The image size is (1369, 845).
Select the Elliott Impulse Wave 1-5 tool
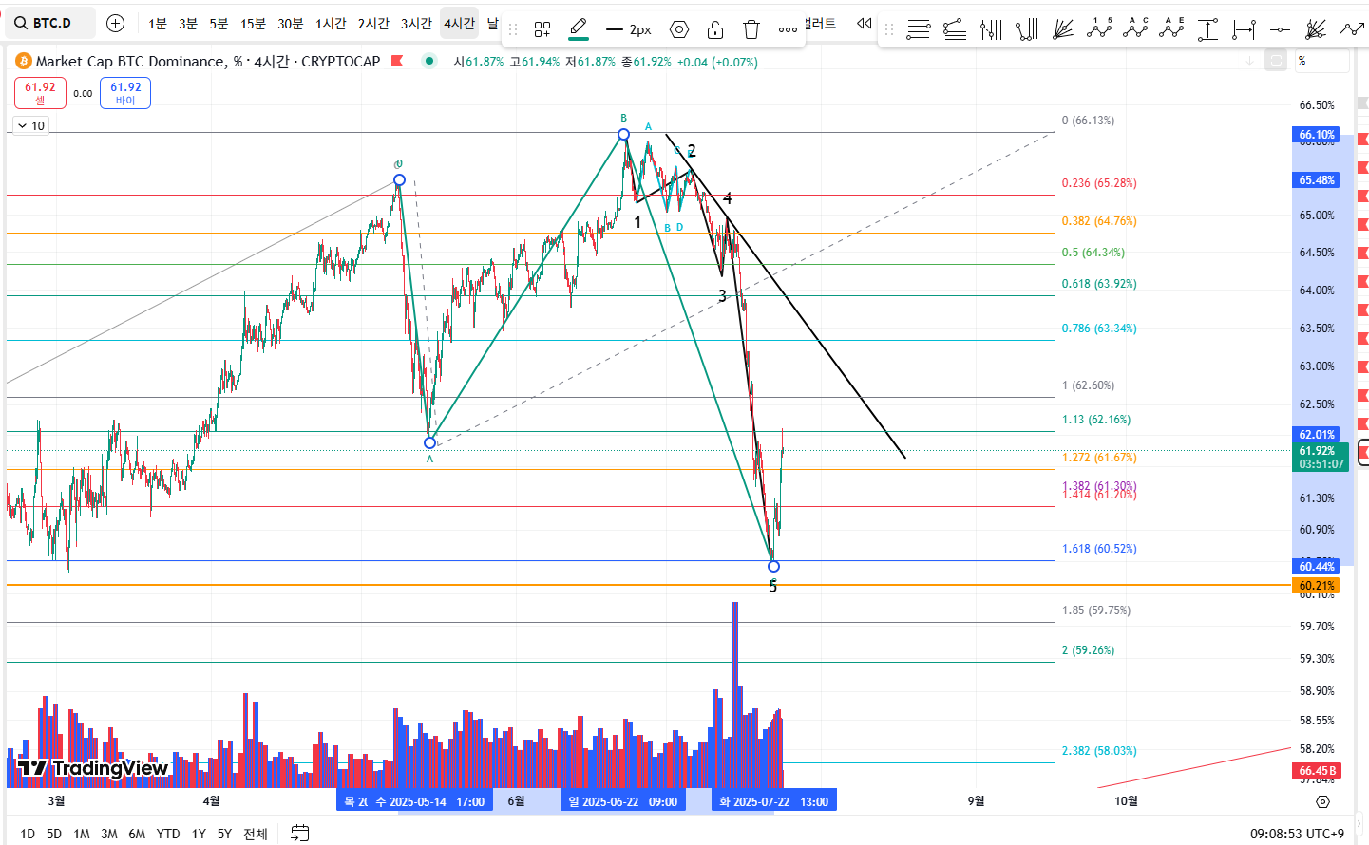pyautogui.click(x=1099, y=29)
